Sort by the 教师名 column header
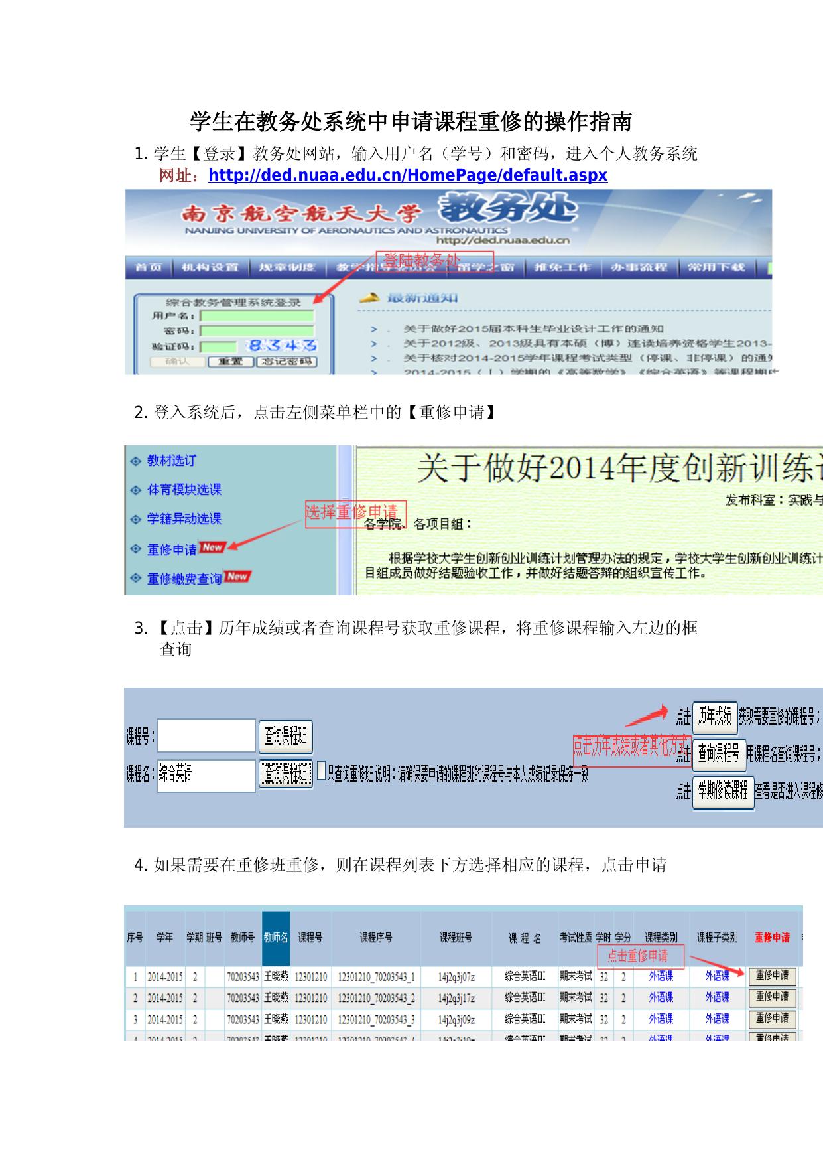This screenshot has height=1164, width=823. 276,938
